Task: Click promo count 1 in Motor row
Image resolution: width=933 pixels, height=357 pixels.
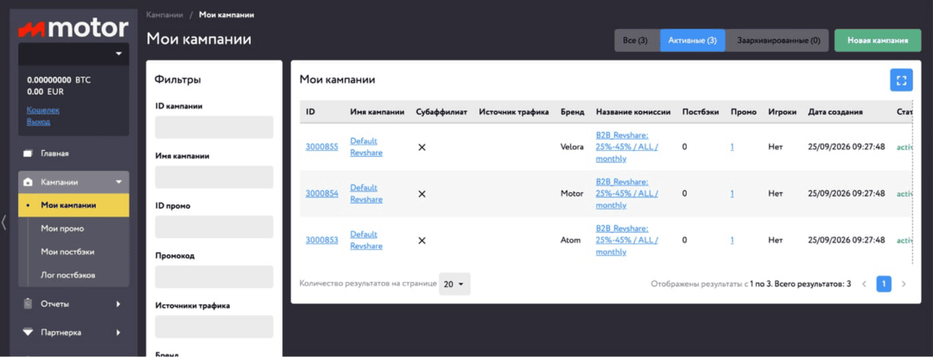Action: pyautogui.click(x=732, y=193)
